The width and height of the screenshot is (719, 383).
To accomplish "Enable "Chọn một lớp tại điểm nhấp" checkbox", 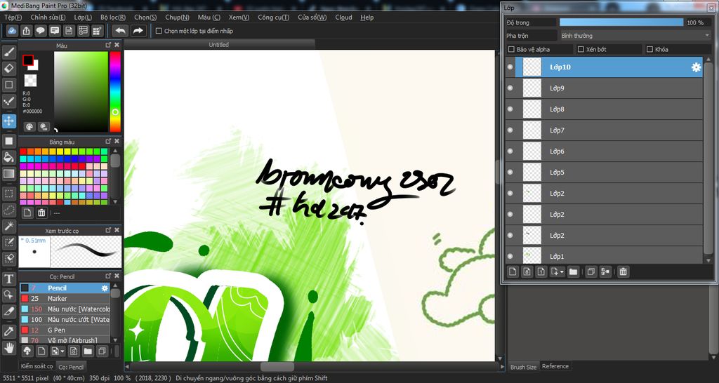I will pos(159,31).
